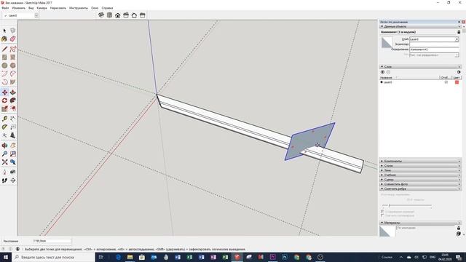Toggle first checkbox under Смягчить ребра slider
This screenshot has width=466, height=262.
coord(382,212)
